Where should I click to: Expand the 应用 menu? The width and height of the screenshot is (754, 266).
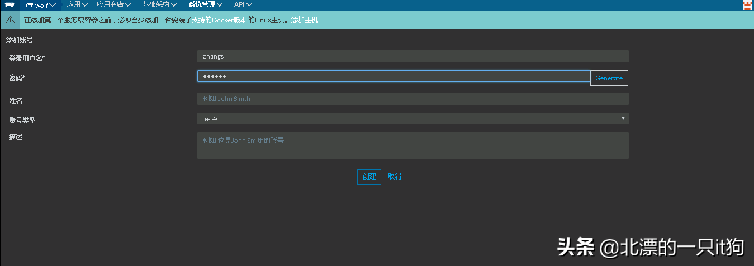tap(77, 4)
